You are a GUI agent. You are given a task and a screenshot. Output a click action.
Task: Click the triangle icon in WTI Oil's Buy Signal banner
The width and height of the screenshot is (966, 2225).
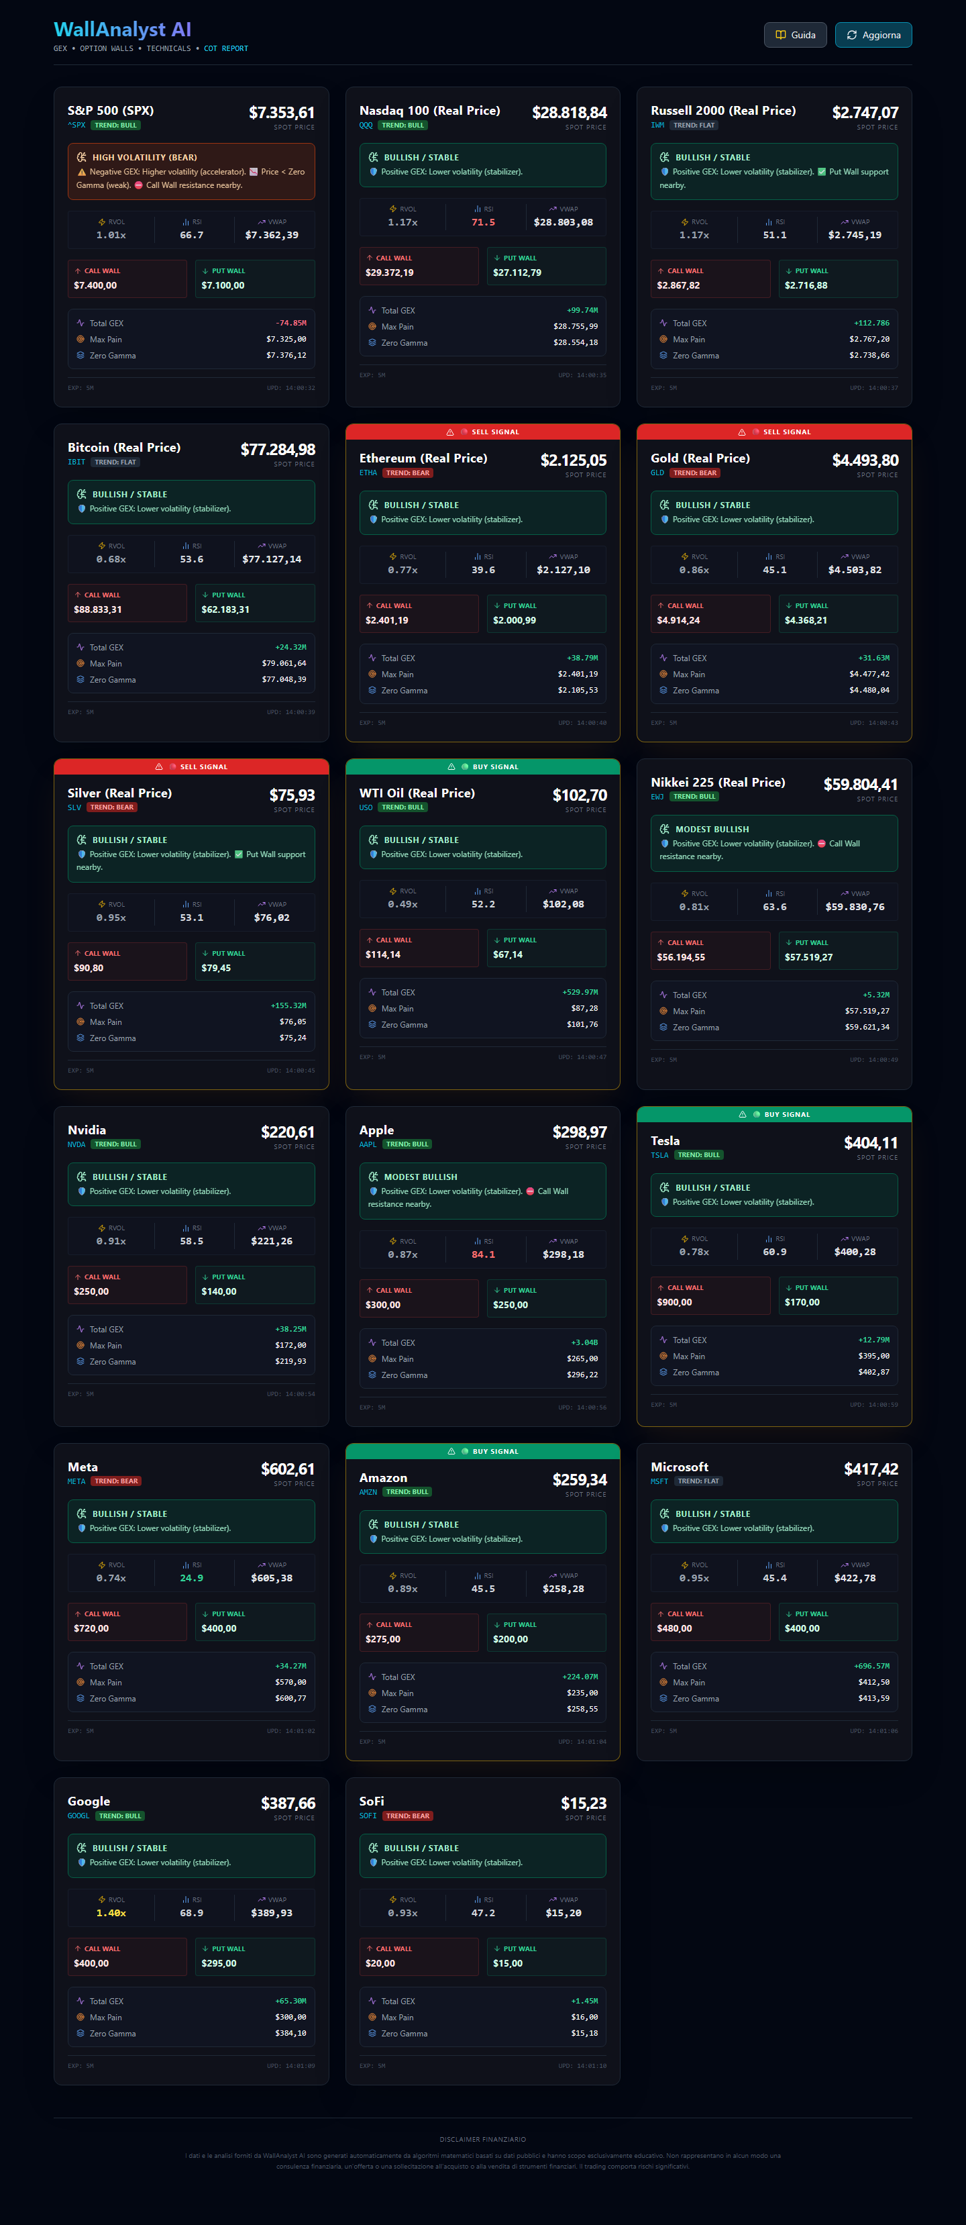click(451, 767)
